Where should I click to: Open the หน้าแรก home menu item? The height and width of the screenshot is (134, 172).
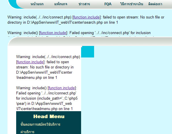(x=37, y=4)
